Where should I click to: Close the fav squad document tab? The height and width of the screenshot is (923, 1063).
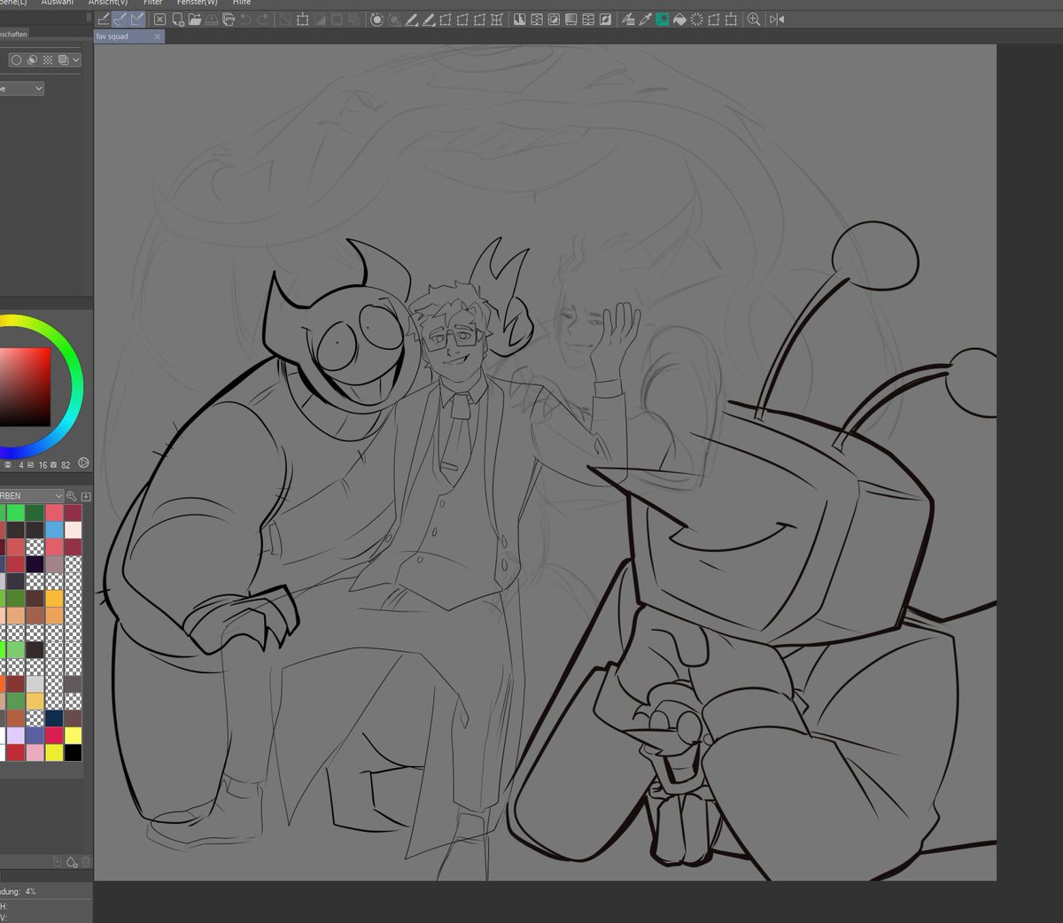tap(158, 36)
